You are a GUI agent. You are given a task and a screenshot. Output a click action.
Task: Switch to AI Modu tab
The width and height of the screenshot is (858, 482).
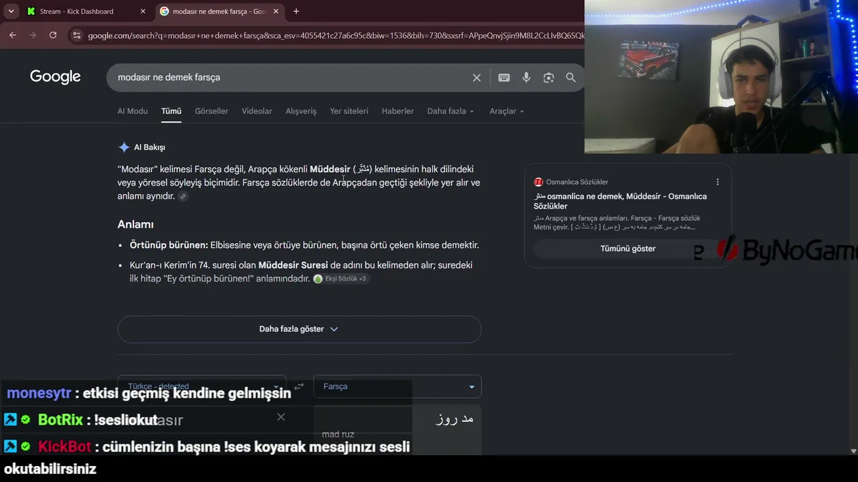pos(133,111)
